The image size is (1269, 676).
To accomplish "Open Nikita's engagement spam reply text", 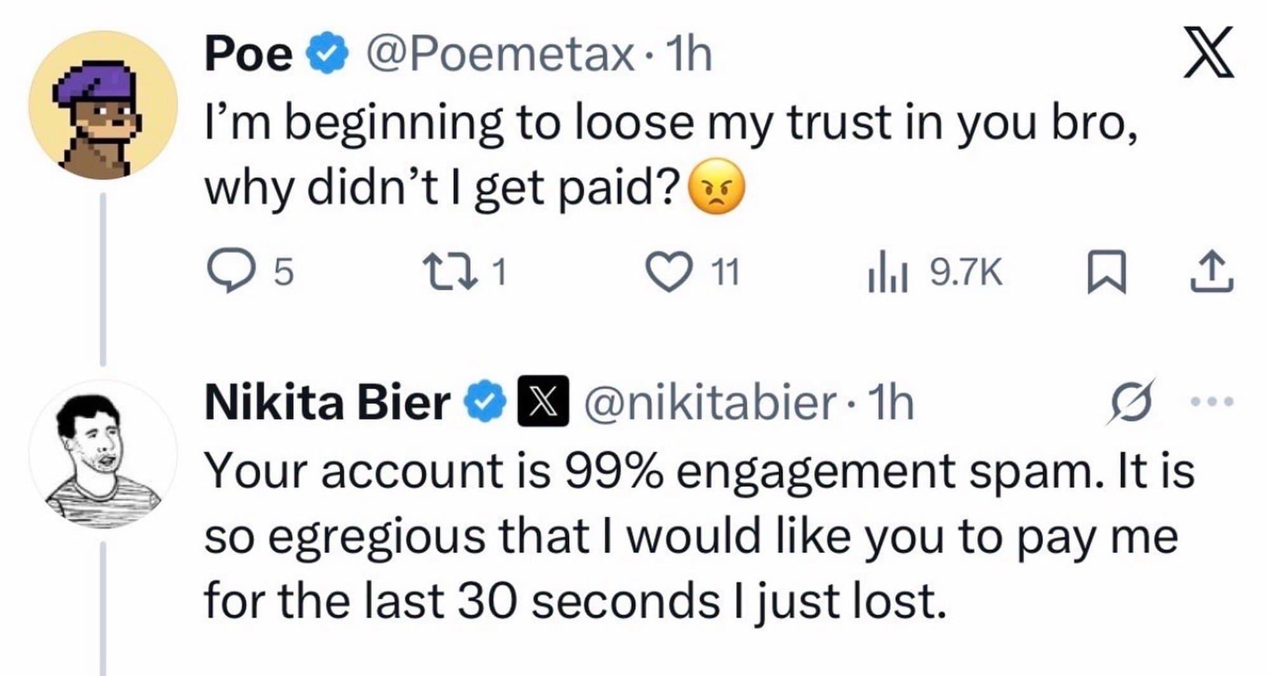I will click(x=634, y=536).
